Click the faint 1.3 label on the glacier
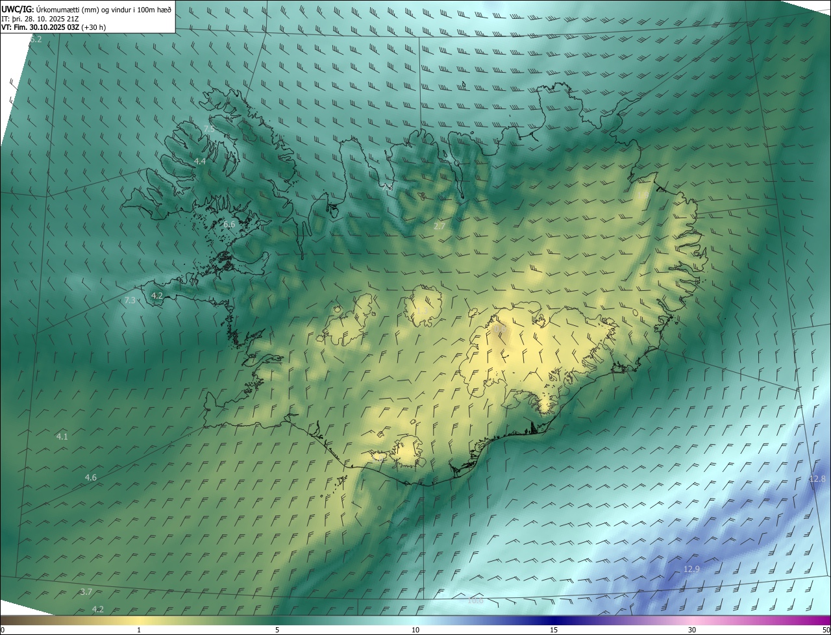 click(x=421, y=311)
